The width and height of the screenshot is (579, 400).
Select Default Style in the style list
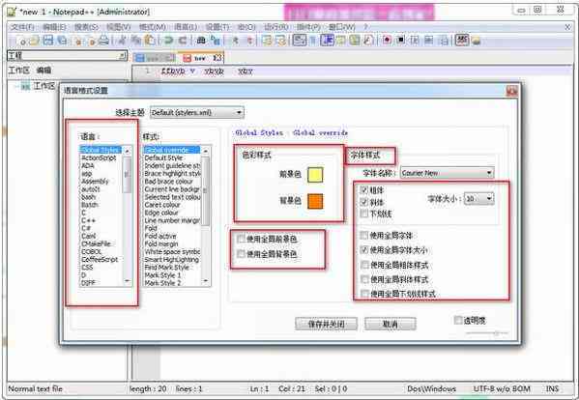click(163, 157)
